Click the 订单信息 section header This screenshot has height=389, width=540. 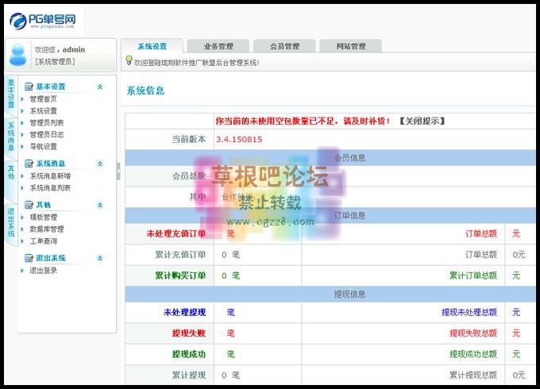coord(349,216)
